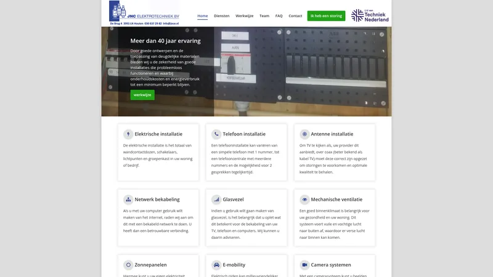Click the green 'werkwijze' button in hero
Screen dimensions: 493x277
pyautogui.click(x=142, y=95)
